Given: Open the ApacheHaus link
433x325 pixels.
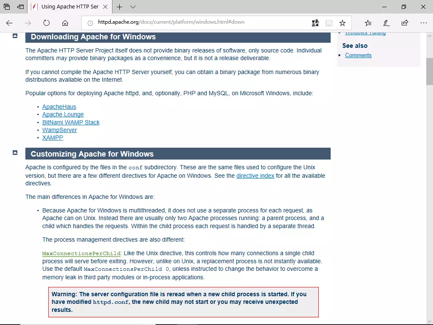Looking at the screenshot, I should pos(59,107).
